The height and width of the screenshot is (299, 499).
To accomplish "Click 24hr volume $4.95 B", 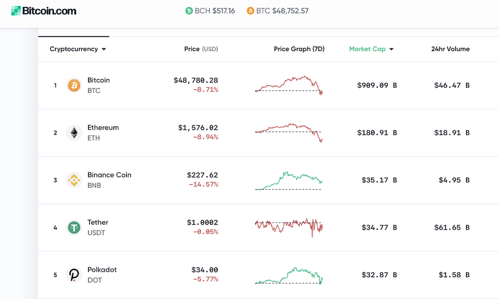I will click(x=454, y=180).
